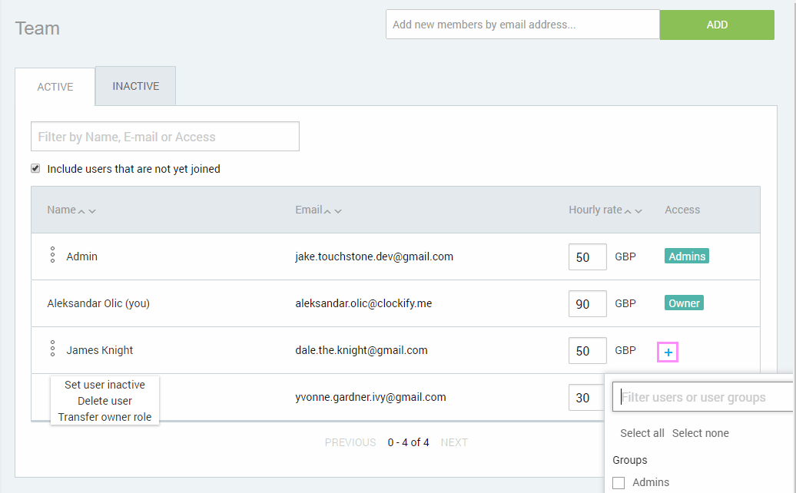
Task: Click the GBP label in the Admin row
Action: point(625,256)
